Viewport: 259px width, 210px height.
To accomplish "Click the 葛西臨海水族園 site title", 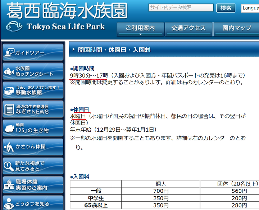I will [67, 11].
